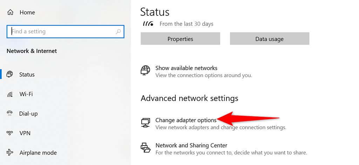Open the Dial-up settings page
The width and height of the screenshot is (359, 165).
point(28,113)
